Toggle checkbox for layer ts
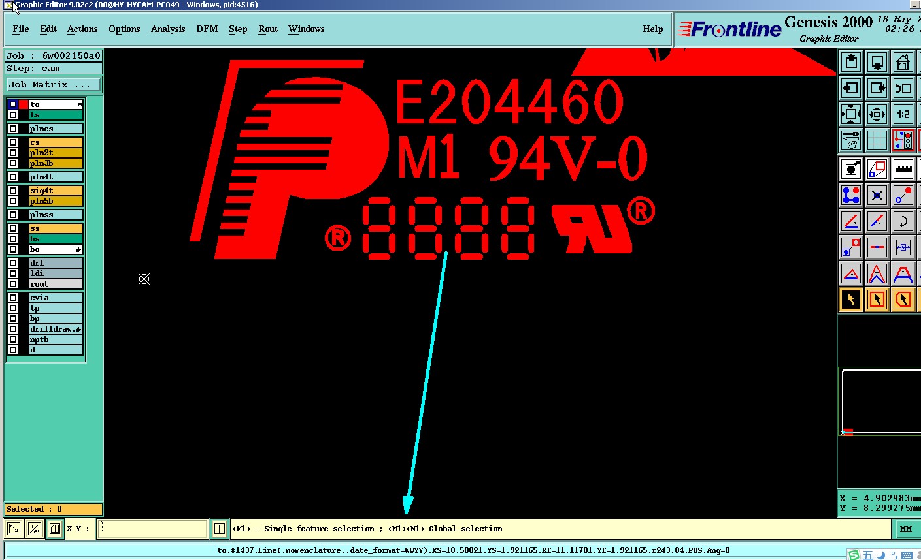 tap(13, 115)
